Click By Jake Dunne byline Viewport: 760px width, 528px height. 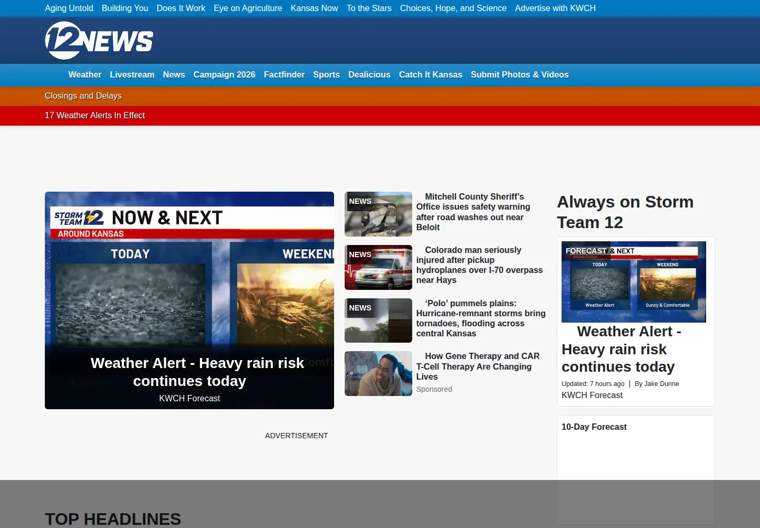click(x=657, y=384)
